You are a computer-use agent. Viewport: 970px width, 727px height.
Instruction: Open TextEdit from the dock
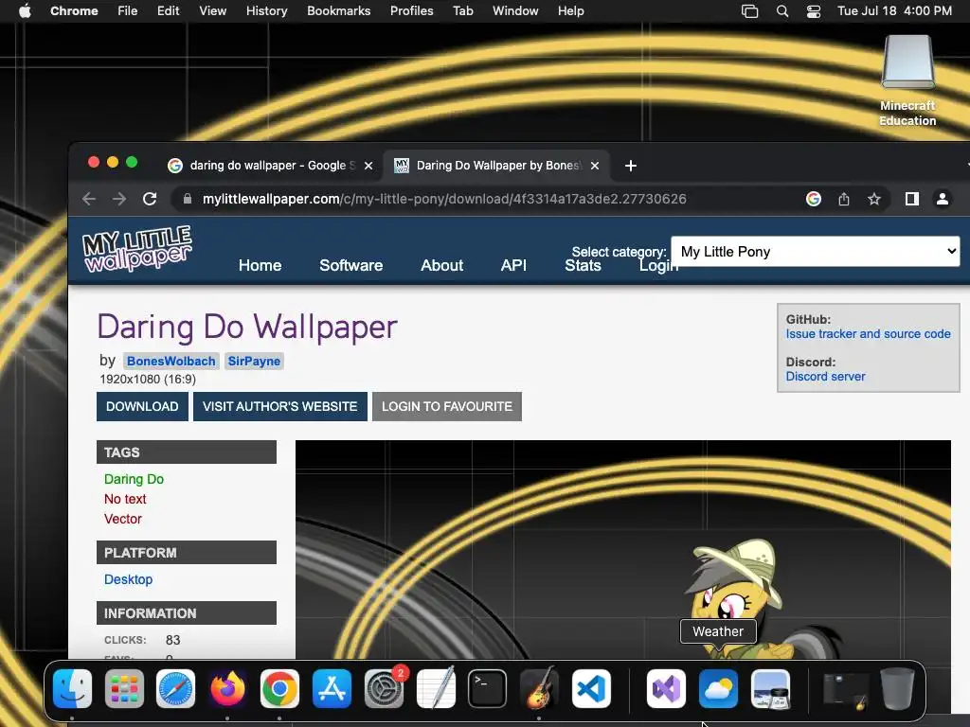click(436, 689)
